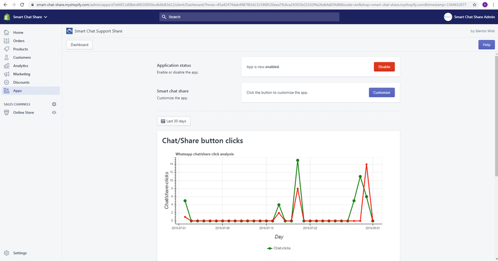Click the browser forward arrow
This screenshot has width=498, height=261.
[x=14, y=5]
